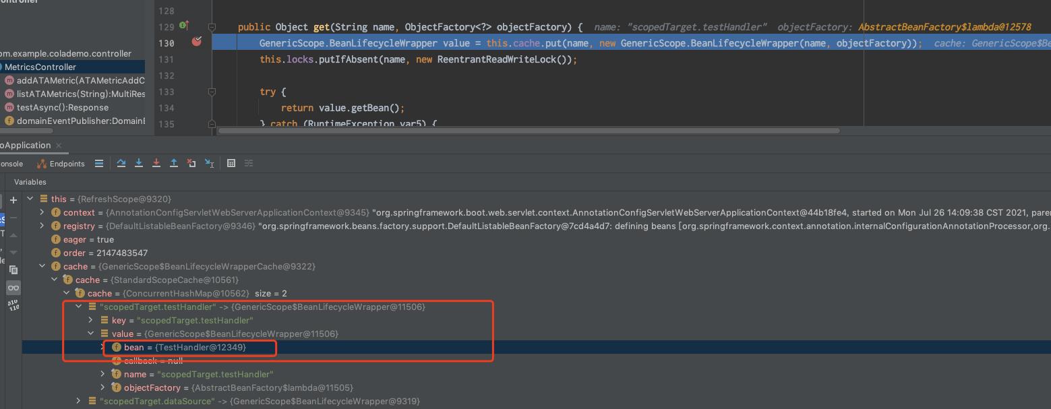Image resolution: width=1051 pixels, height=409 pixels.
Task: Expand the key = scopedTarget.testHandler node
Action: pos(90,321)
